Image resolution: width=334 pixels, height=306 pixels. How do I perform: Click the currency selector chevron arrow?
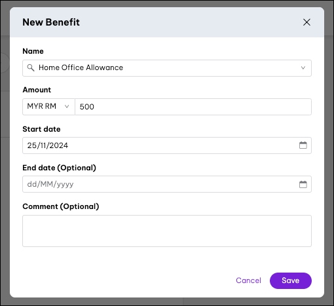tap(67, 107)
